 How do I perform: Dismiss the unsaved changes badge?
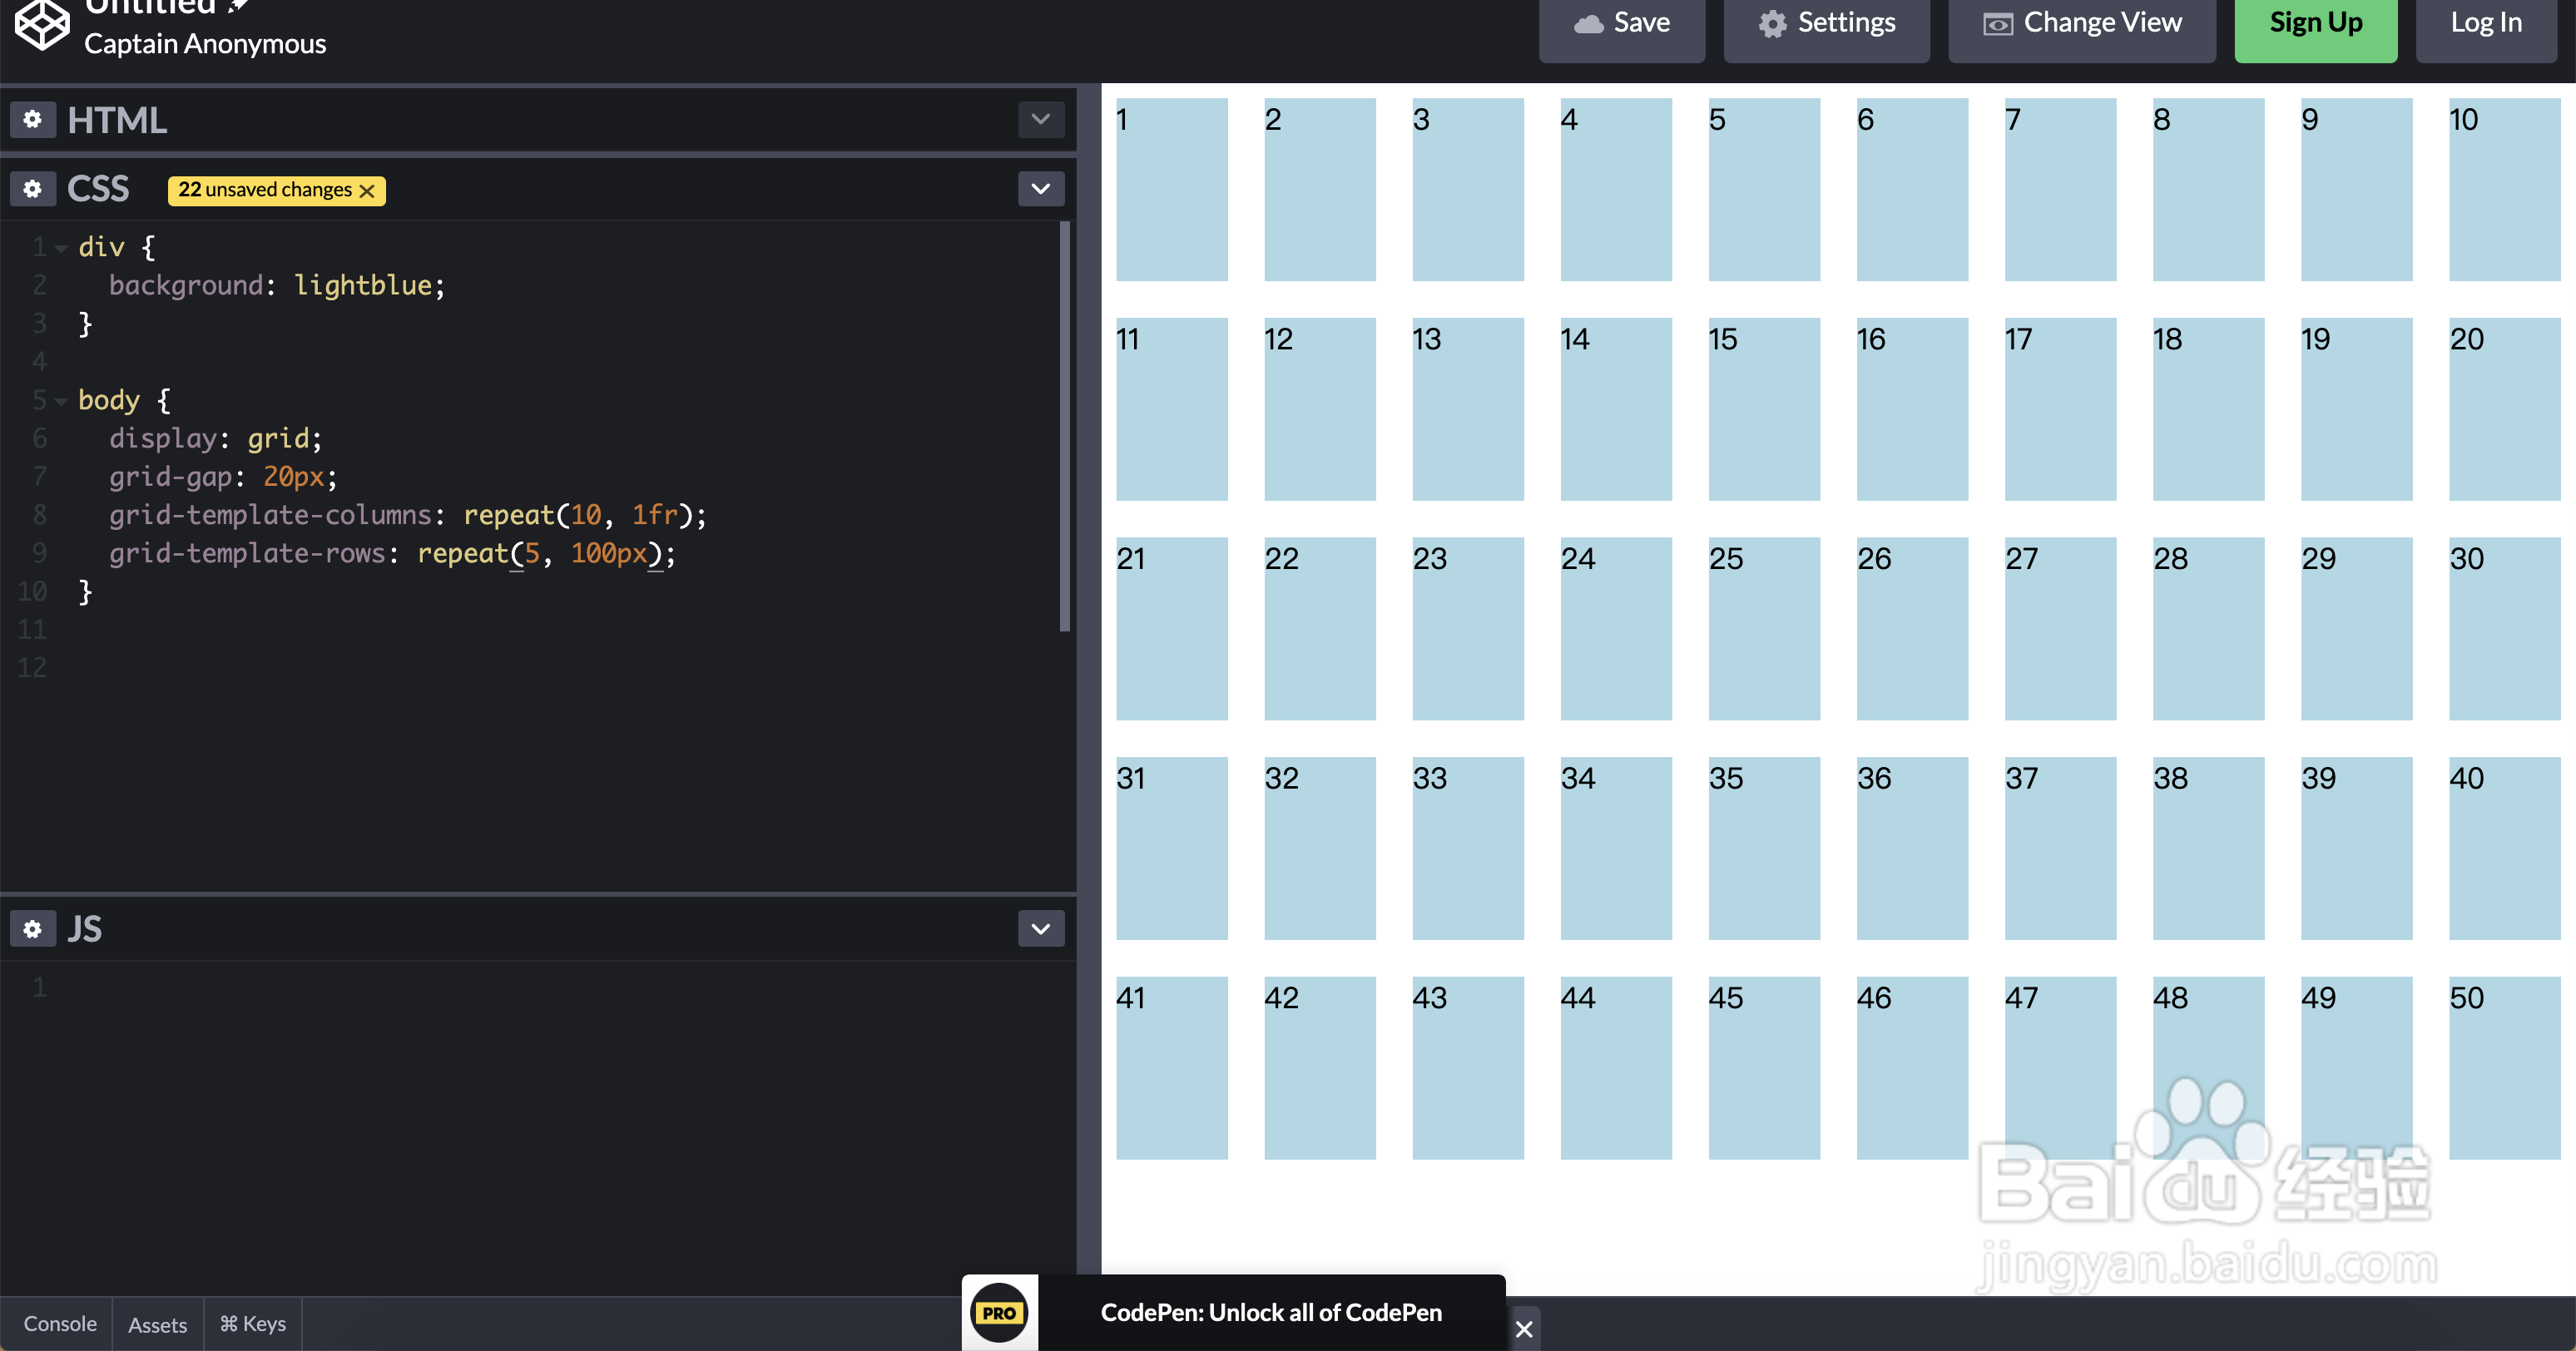pos(367,191)
